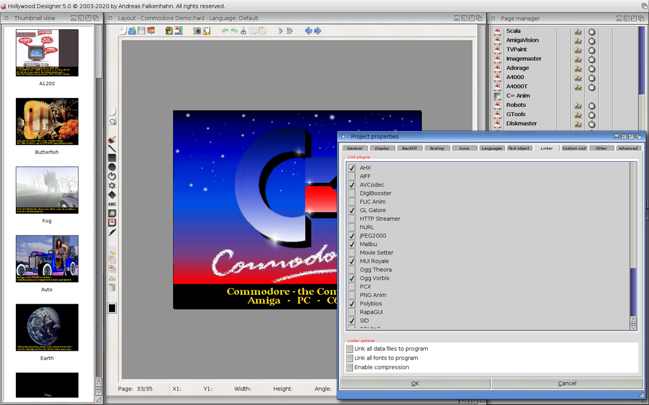
Task: Click Cancel in Project properties
Action: pyautogui.click(x=567, y=383)
